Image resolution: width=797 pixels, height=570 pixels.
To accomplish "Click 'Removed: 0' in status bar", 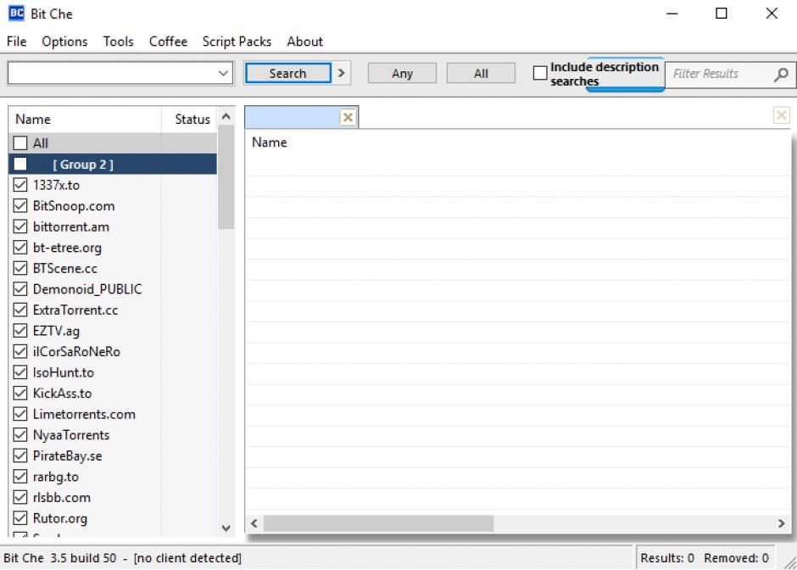I will point(736,558).
